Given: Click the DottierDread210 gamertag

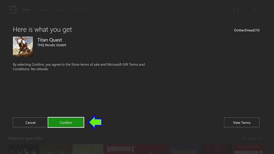Looking at the screenshot, I should (247, 30).
